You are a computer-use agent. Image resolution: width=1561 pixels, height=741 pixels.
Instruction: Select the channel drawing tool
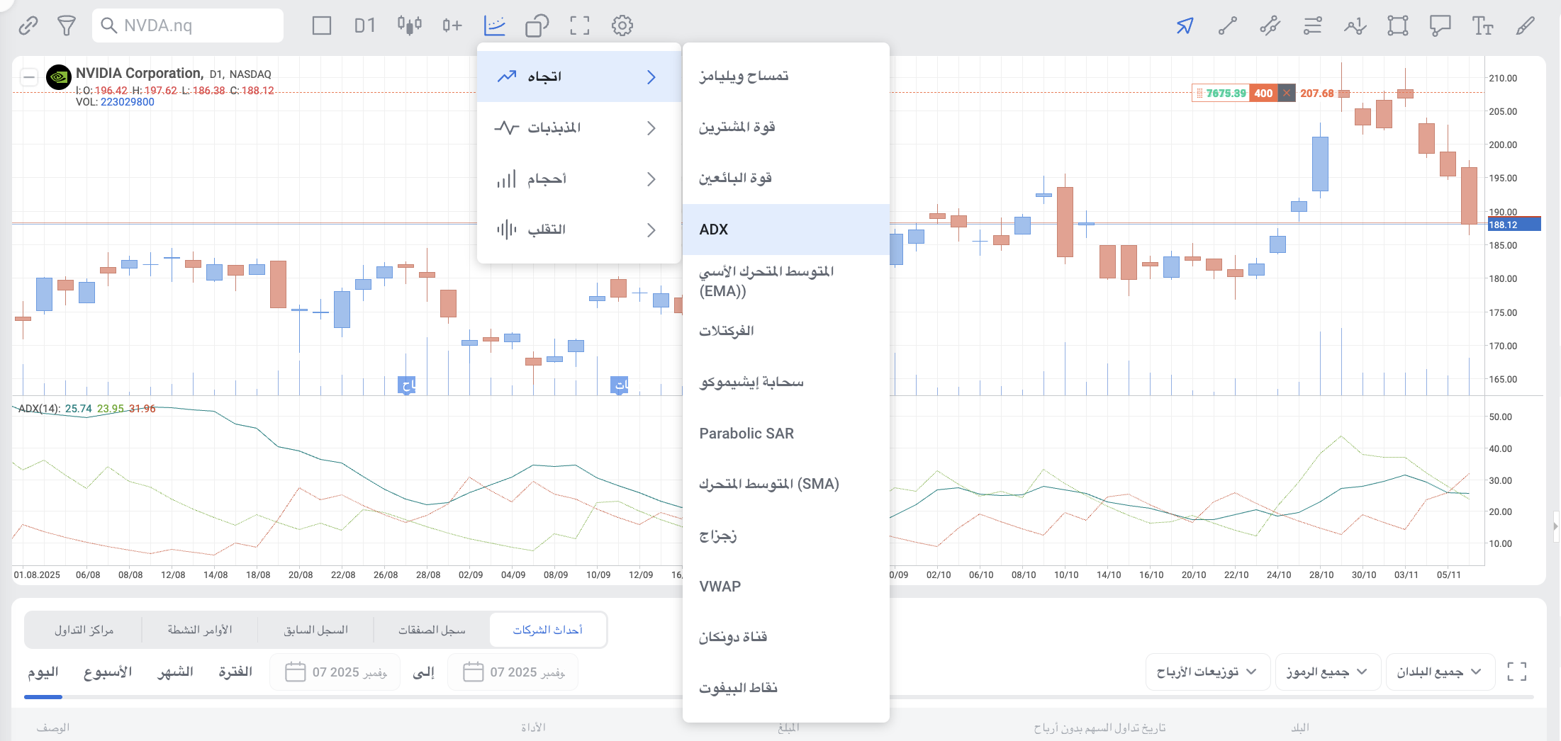coord(1270,26)
